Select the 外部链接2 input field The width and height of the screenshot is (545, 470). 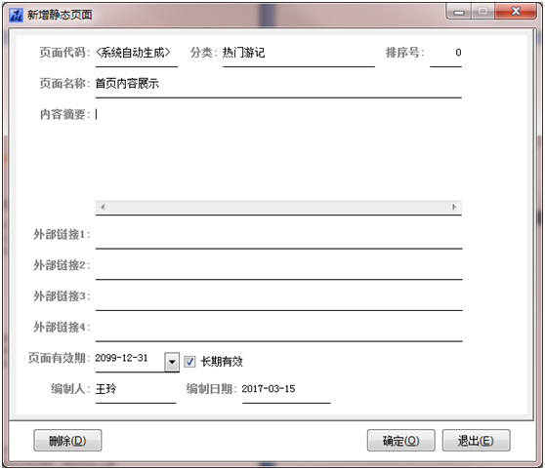point(278,266)
